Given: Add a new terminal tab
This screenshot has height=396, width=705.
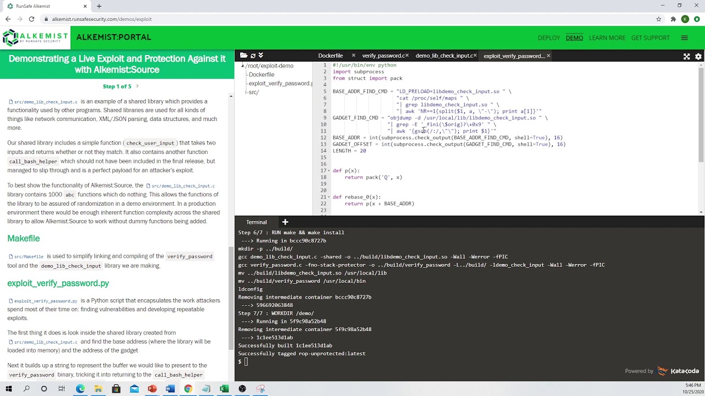Looking at the screenshot, I should (285, 222).
